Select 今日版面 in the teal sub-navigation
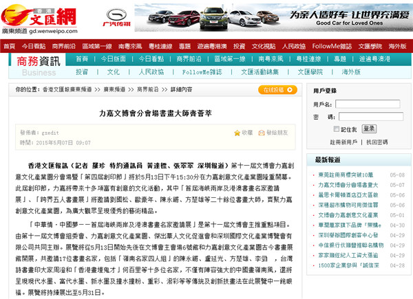Viewport: 413px width, 299px height. [114, 59]
